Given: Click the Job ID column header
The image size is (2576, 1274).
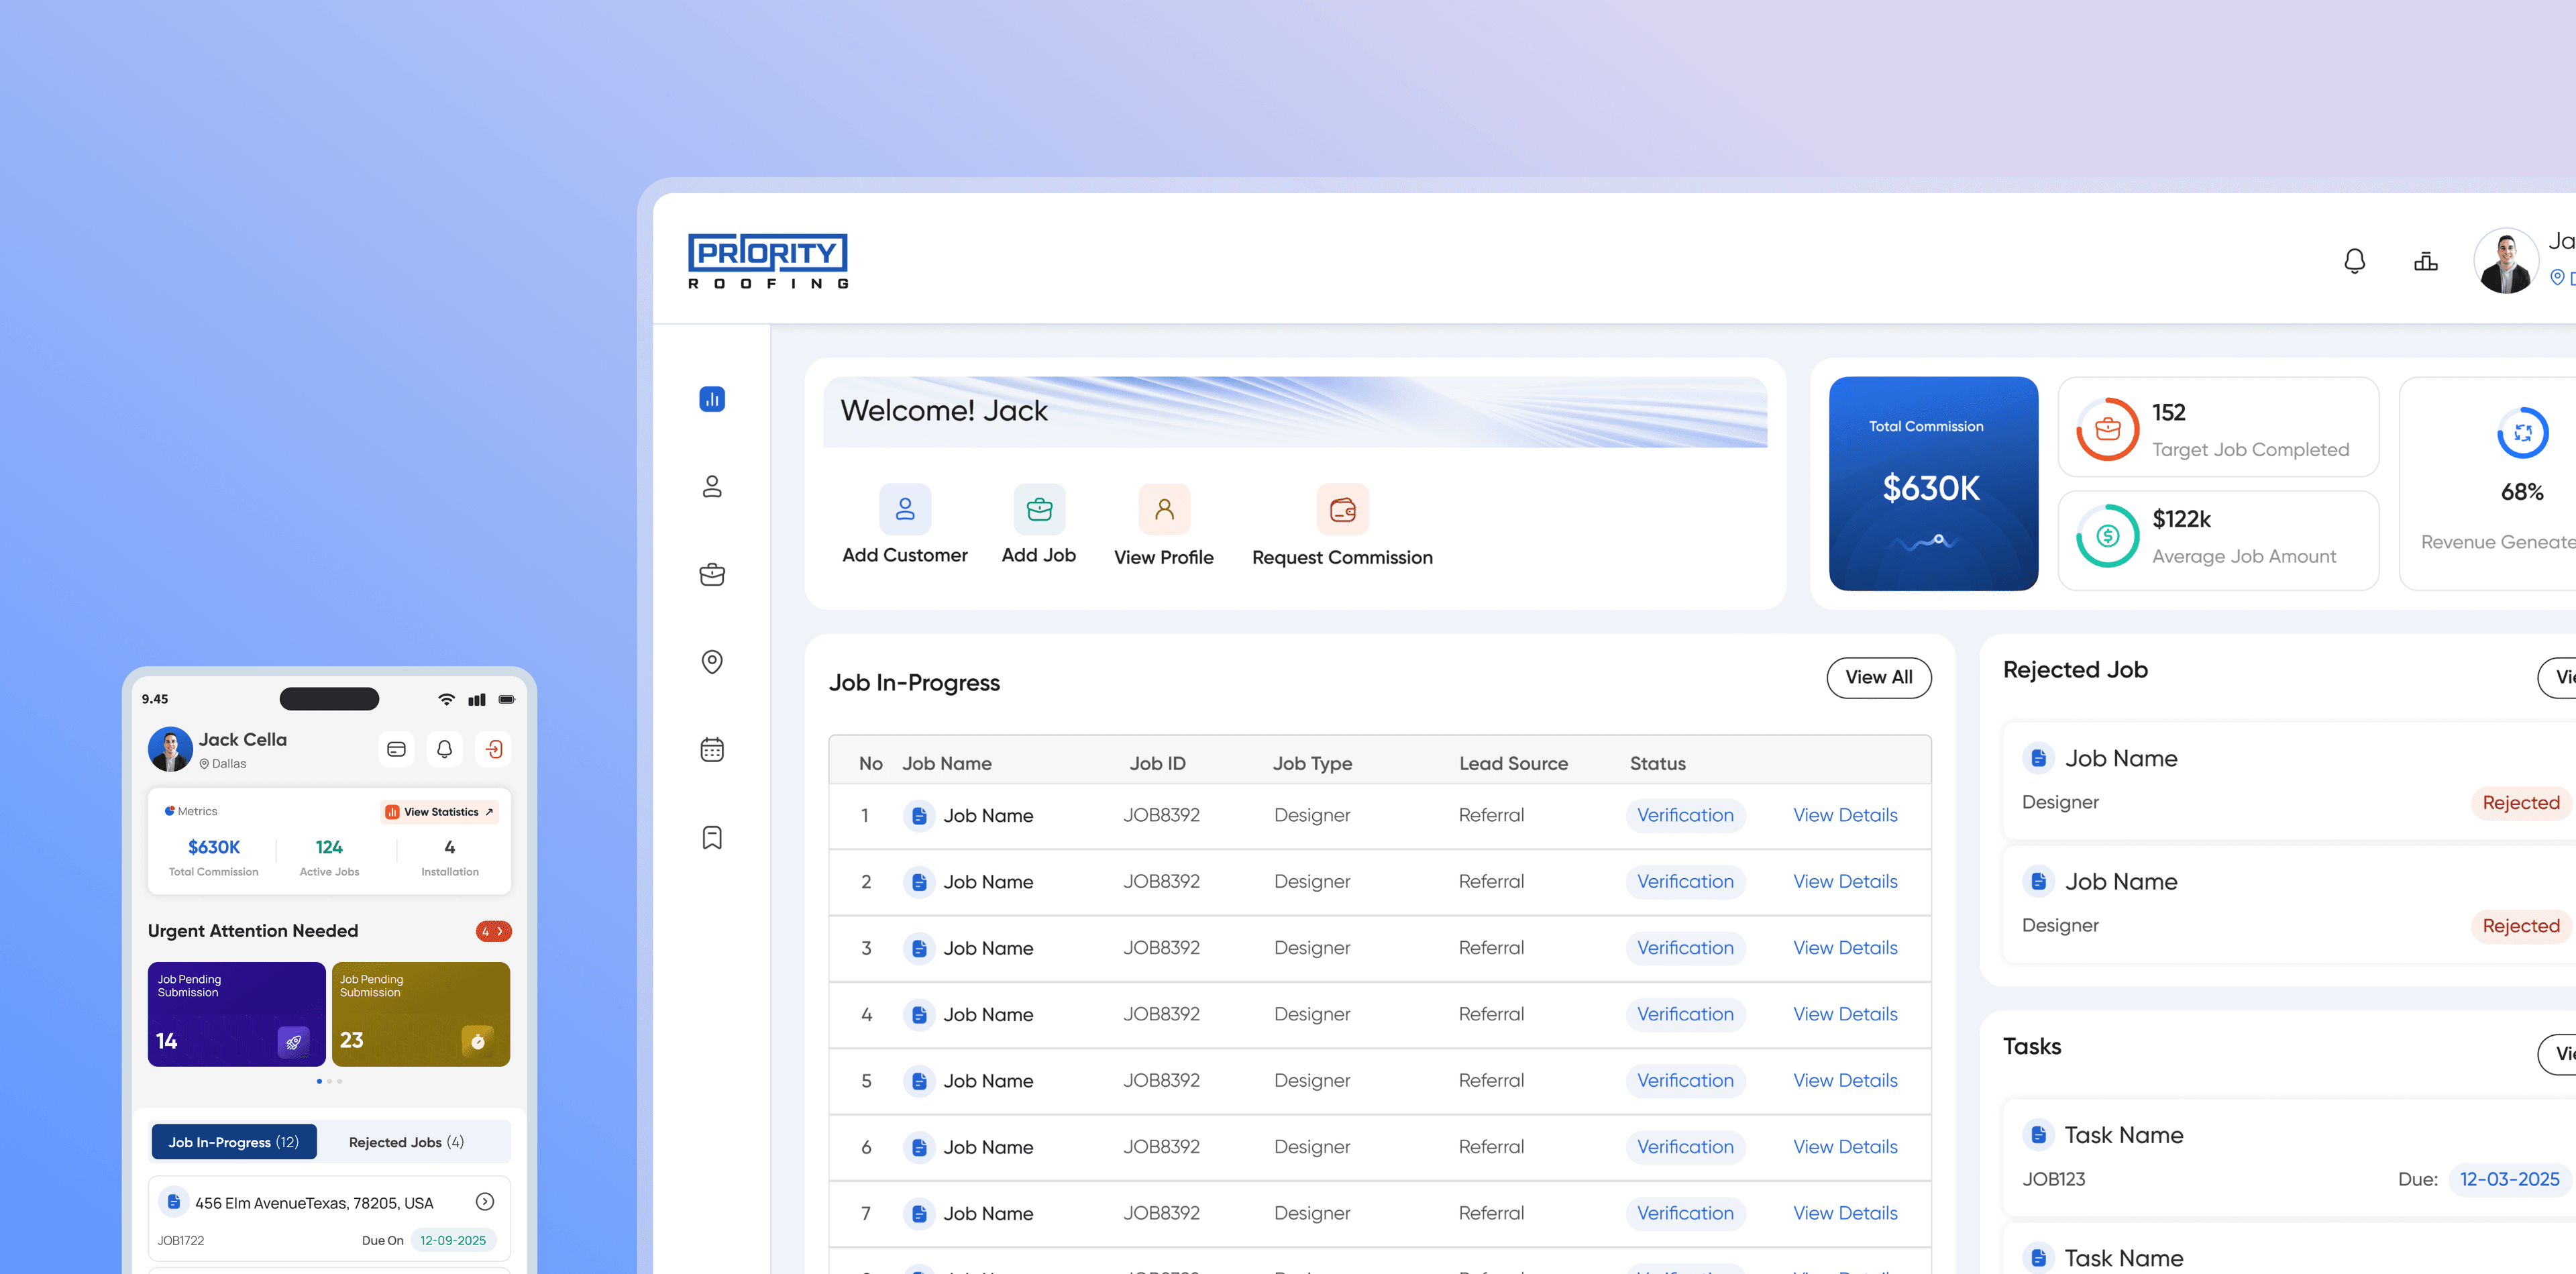Looking at the screenshot, I should point(1157,763).
